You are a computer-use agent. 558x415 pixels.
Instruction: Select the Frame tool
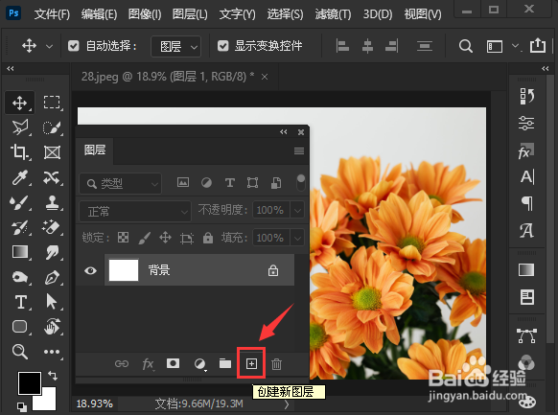pos(52,152)
